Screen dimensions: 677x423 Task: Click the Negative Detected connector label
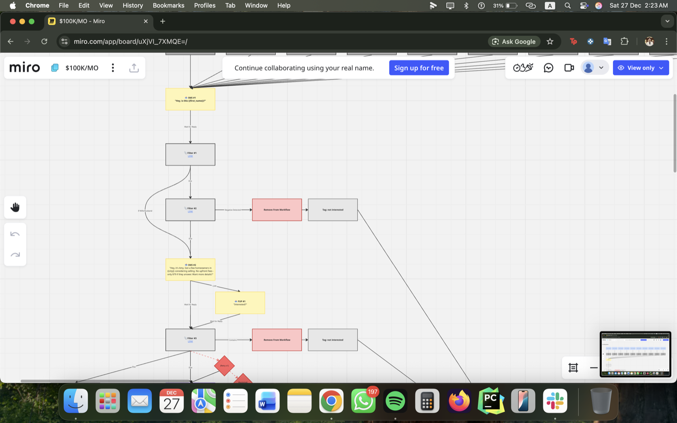point(233,210)
